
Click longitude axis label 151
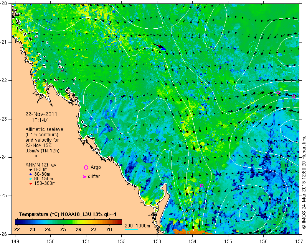(x=86, y=242)
